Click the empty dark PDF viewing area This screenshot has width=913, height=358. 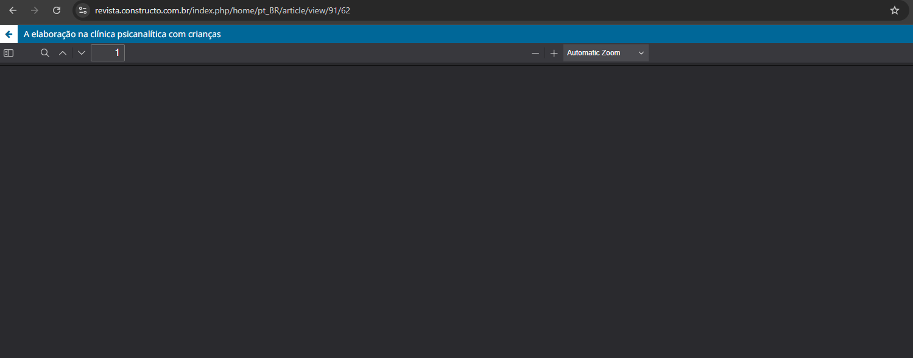click(457, 213)
